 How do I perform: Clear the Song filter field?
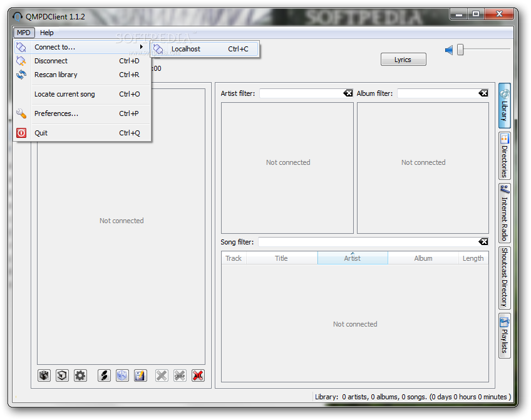pos(483,242)
